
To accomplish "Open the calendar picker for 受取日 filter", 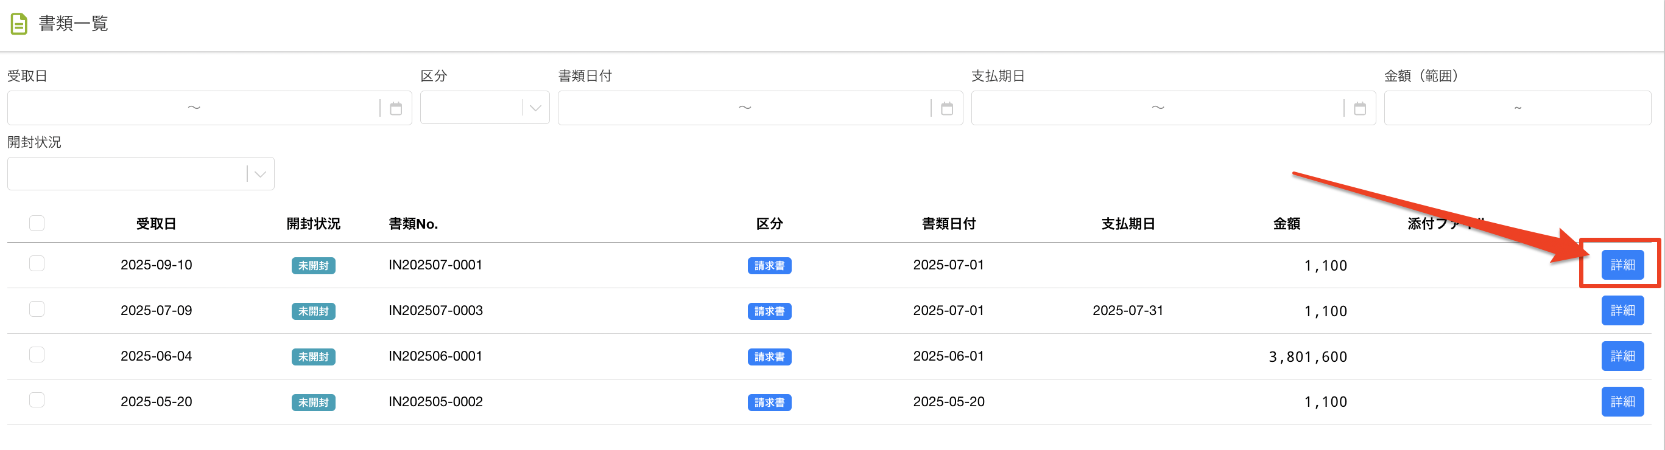I will (396, 108).
